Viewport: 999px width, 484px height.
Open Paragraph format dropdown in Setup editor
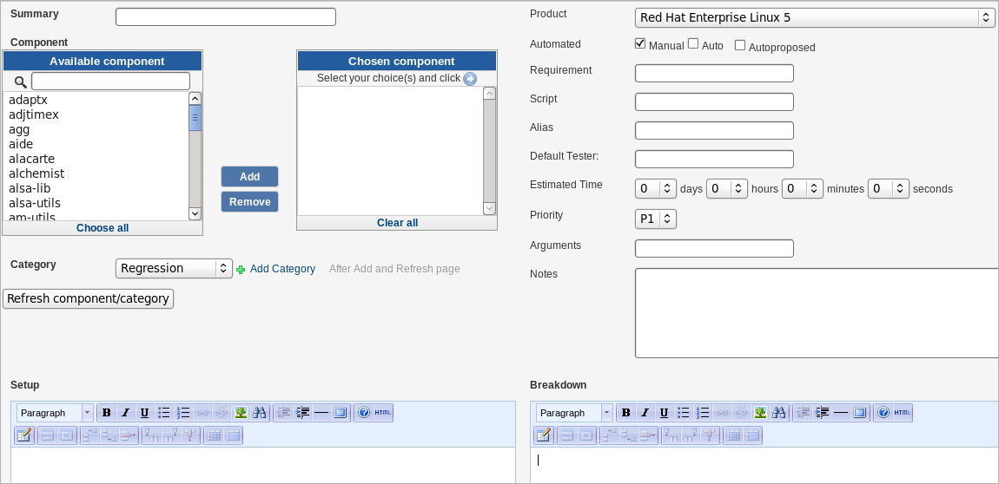55,413
